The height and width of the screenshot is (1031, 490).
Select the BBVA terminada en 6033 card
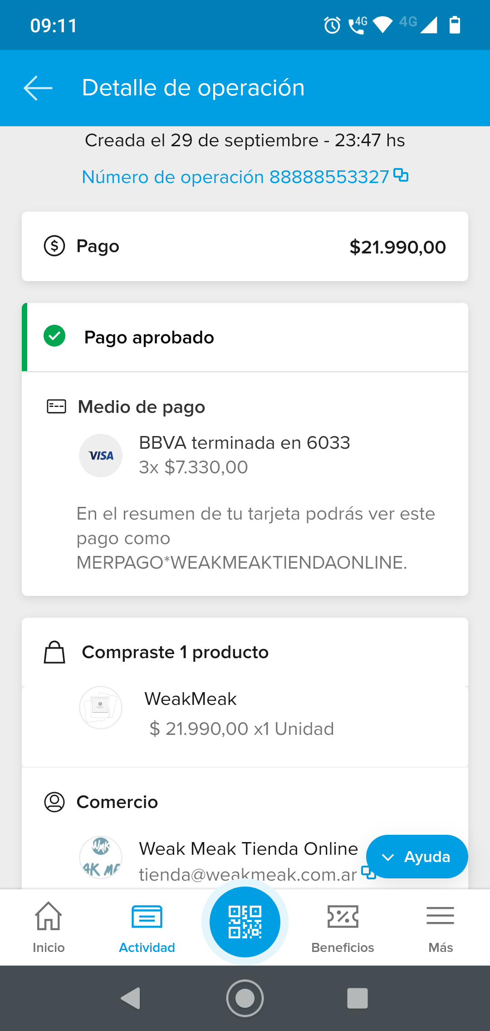[244, 443]
